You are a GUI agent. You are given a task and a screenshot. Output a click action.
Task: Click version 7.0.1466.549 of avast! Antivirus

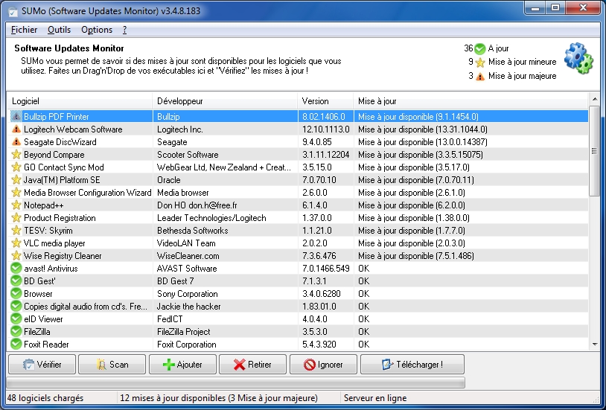click(326, 268)
